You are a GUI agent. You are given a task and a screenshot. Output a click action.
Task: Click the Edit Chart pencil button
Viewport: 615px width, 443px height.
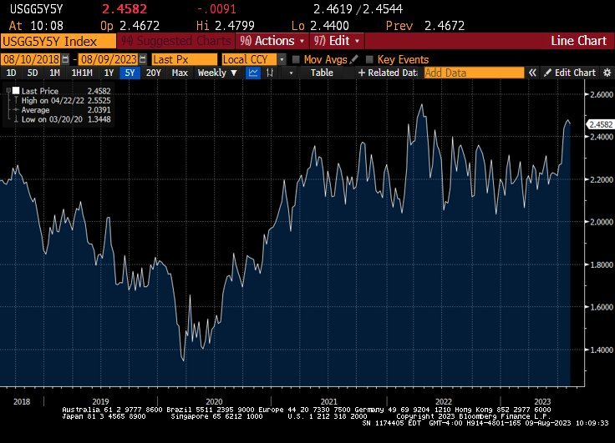pos(571,73)
